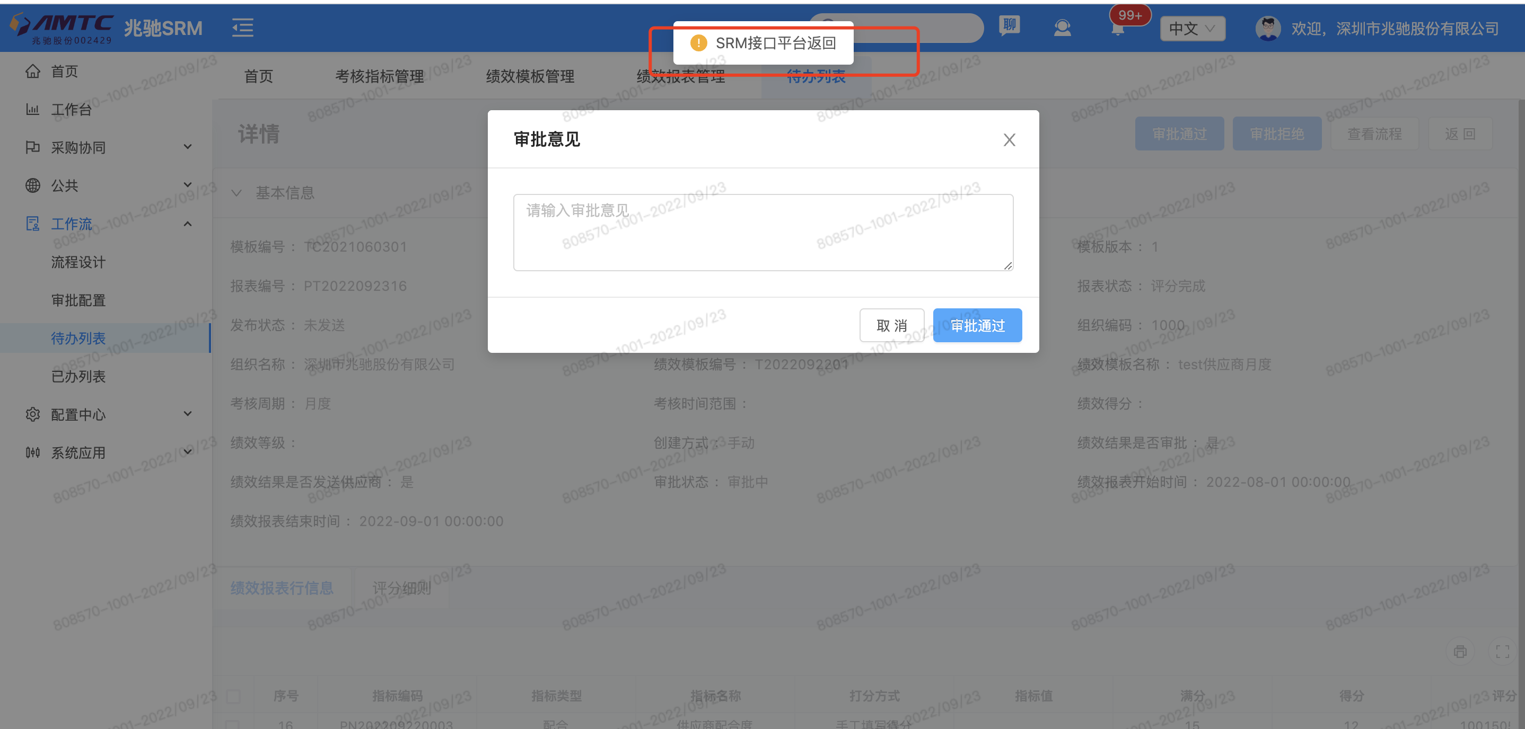Screen dimensions: 1525x729
Task: Click the 满分 column header
Action: point(1191,696)
